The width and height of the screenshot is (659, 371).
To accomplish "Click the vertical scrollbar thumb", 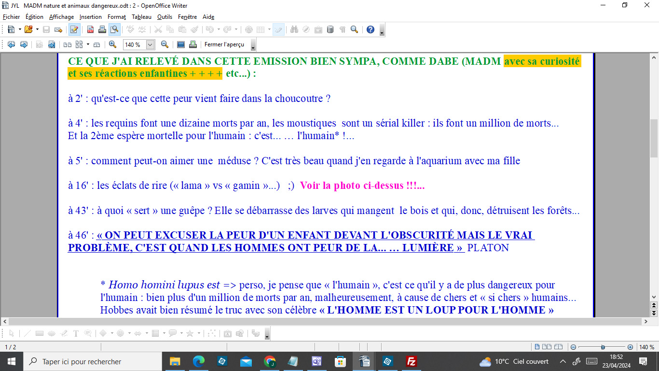I will coord(654,138).
